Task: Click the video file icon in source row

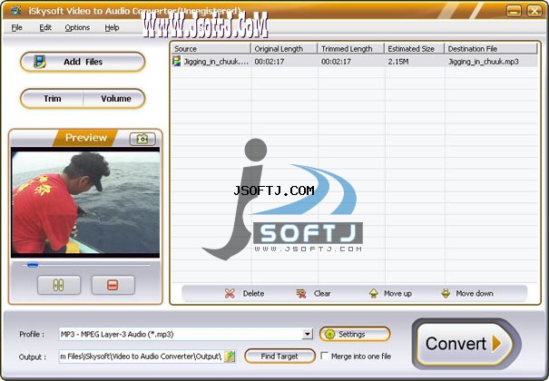Action: click(x=177, y=61)
